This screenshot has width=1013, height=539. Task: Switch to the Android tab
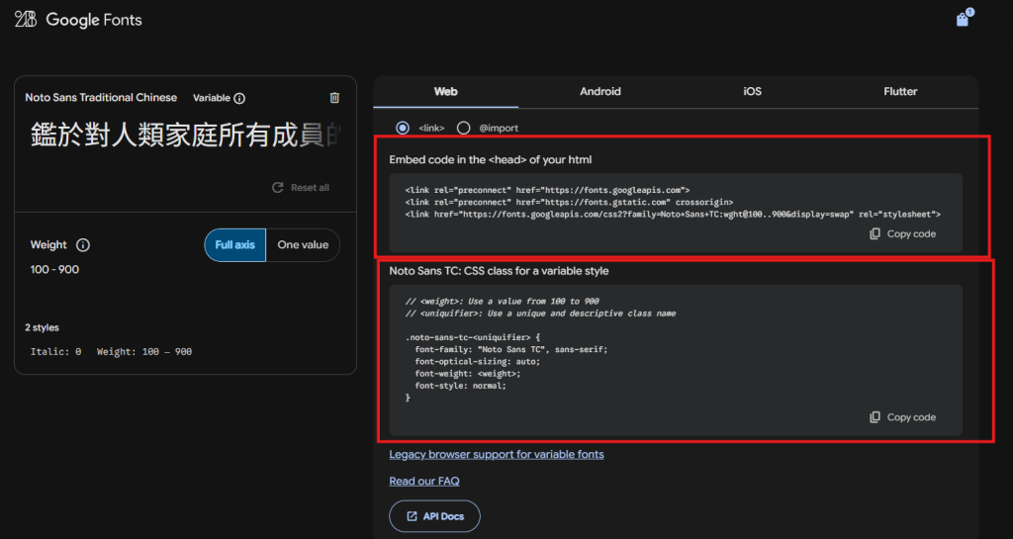click(600, 92)
